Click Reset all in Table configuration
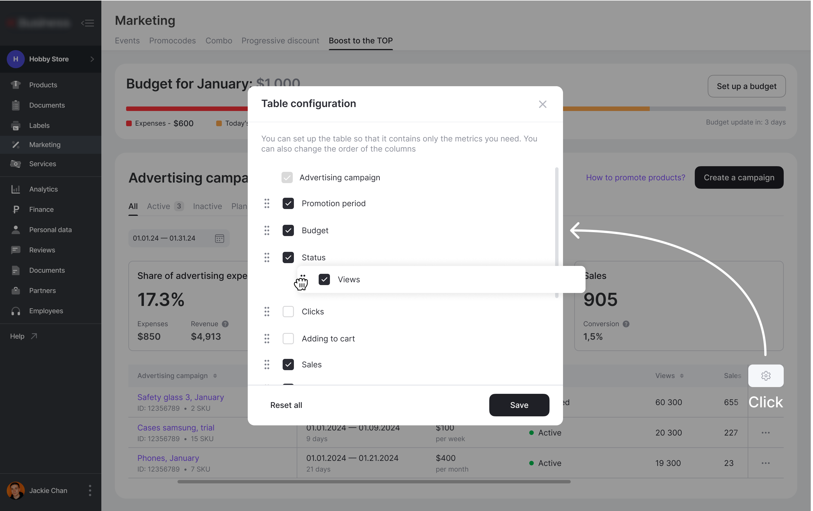The height and width of the screenshot is (511, 813). pyautogui.click(x=286, y=405)
